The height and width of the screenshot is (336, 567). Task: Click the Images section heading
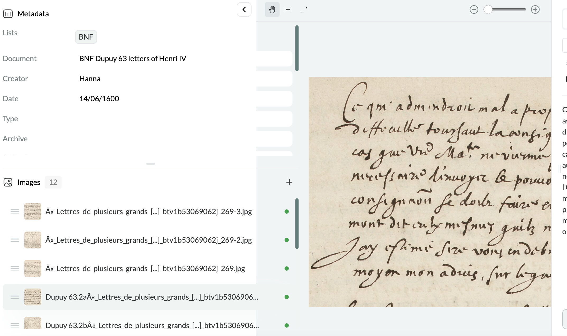[29, 182]
